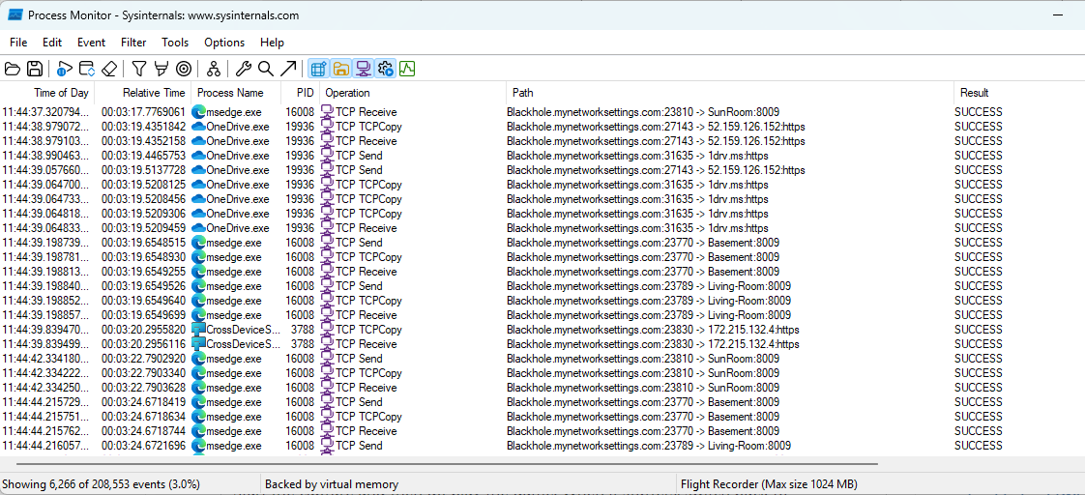Open the Edit menu

52,43
